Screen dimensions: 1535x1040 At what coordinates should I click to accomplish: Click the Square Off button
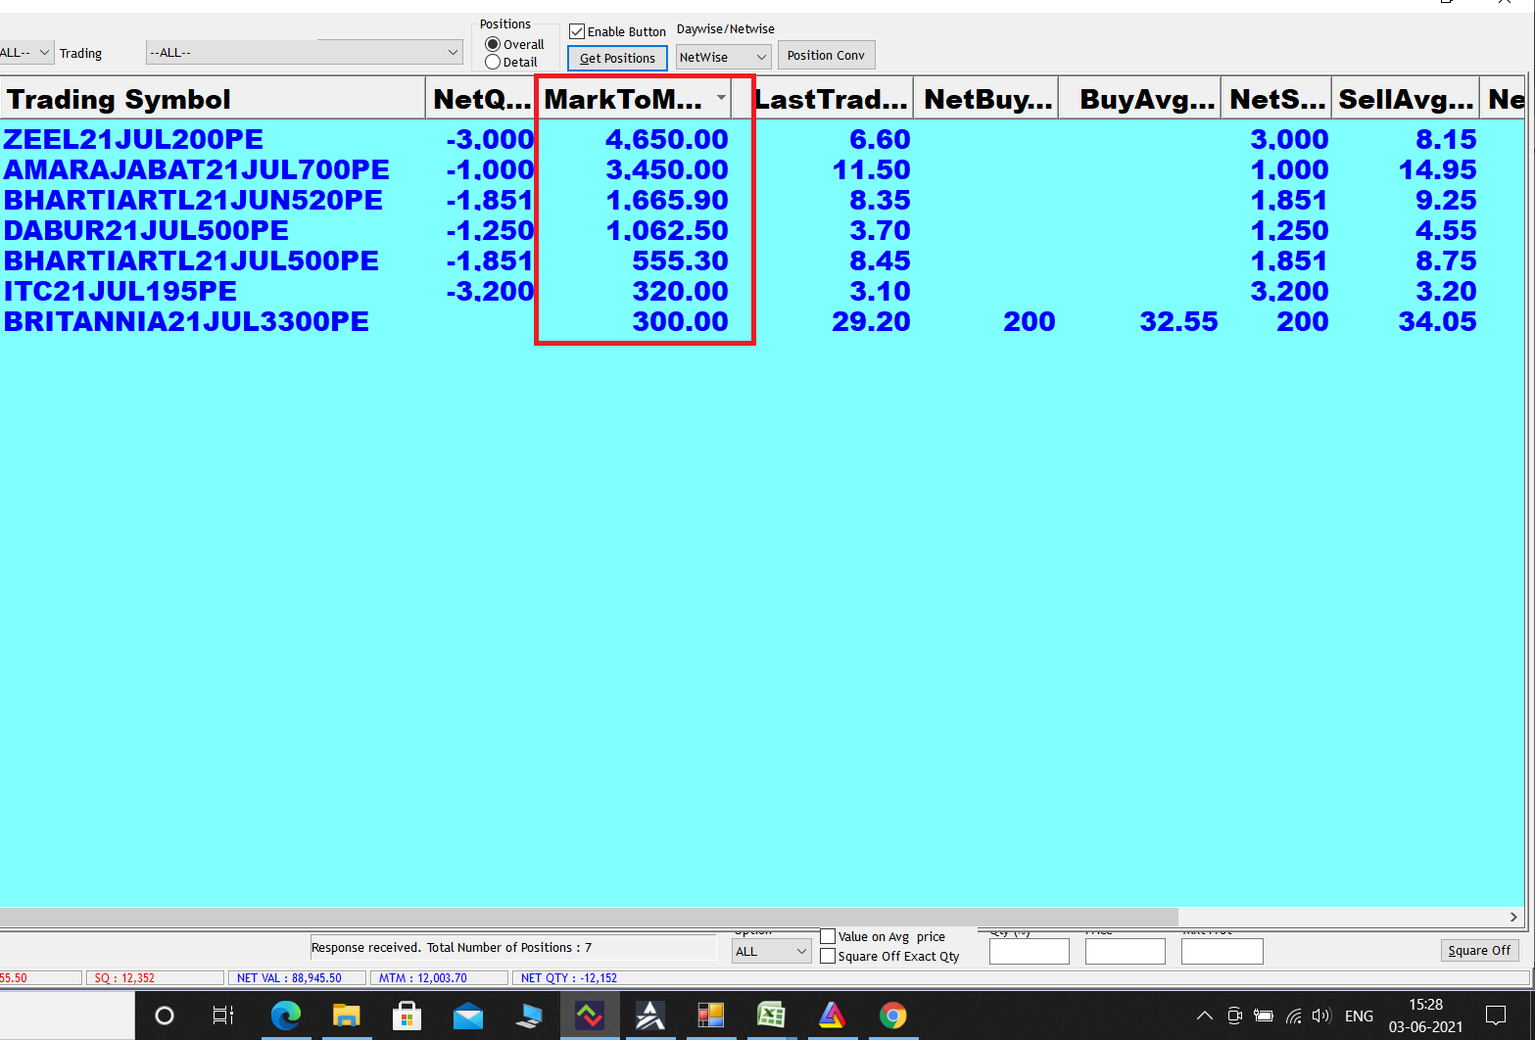coord(1479,950)
